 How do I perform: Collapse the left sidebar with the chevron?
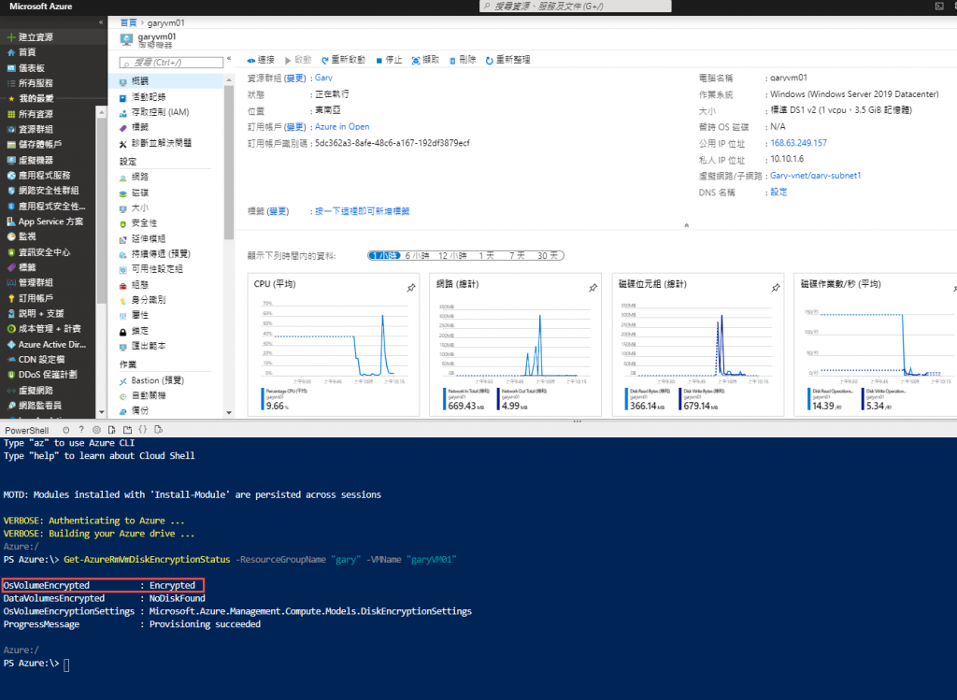tap(101, 22)
